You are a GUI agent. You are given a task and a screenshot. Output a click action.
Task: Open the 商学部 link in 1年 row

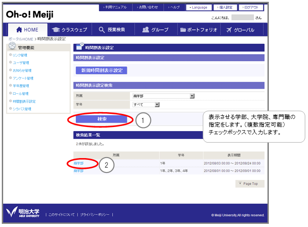78,163
